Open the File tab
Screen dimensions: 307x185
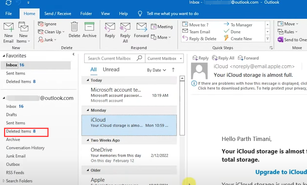(x=8, y=14)
